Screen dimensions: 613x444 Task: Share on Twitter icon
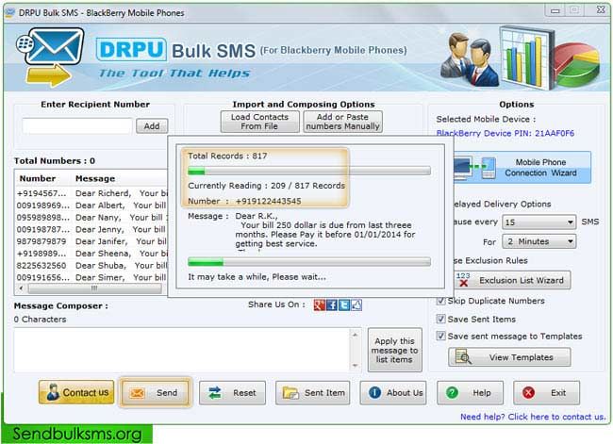click(344, 304)
